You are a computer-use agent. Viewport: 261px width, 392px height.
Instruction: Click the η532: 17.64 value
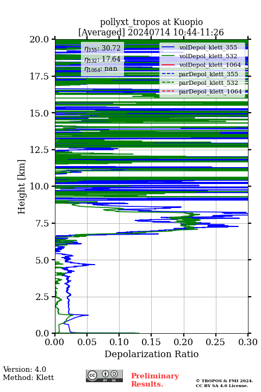tap(102, 59)
